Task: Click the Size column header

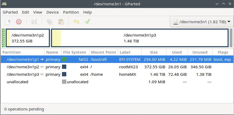Action: pyautogui.click(x=154, y=52)
